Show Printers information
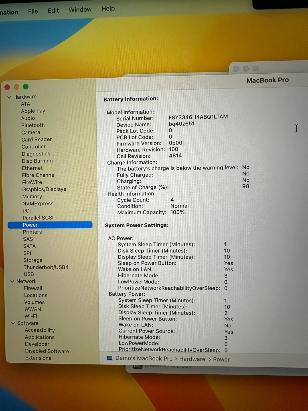This screenshot has width=308, height=411. tap(32, 232)
